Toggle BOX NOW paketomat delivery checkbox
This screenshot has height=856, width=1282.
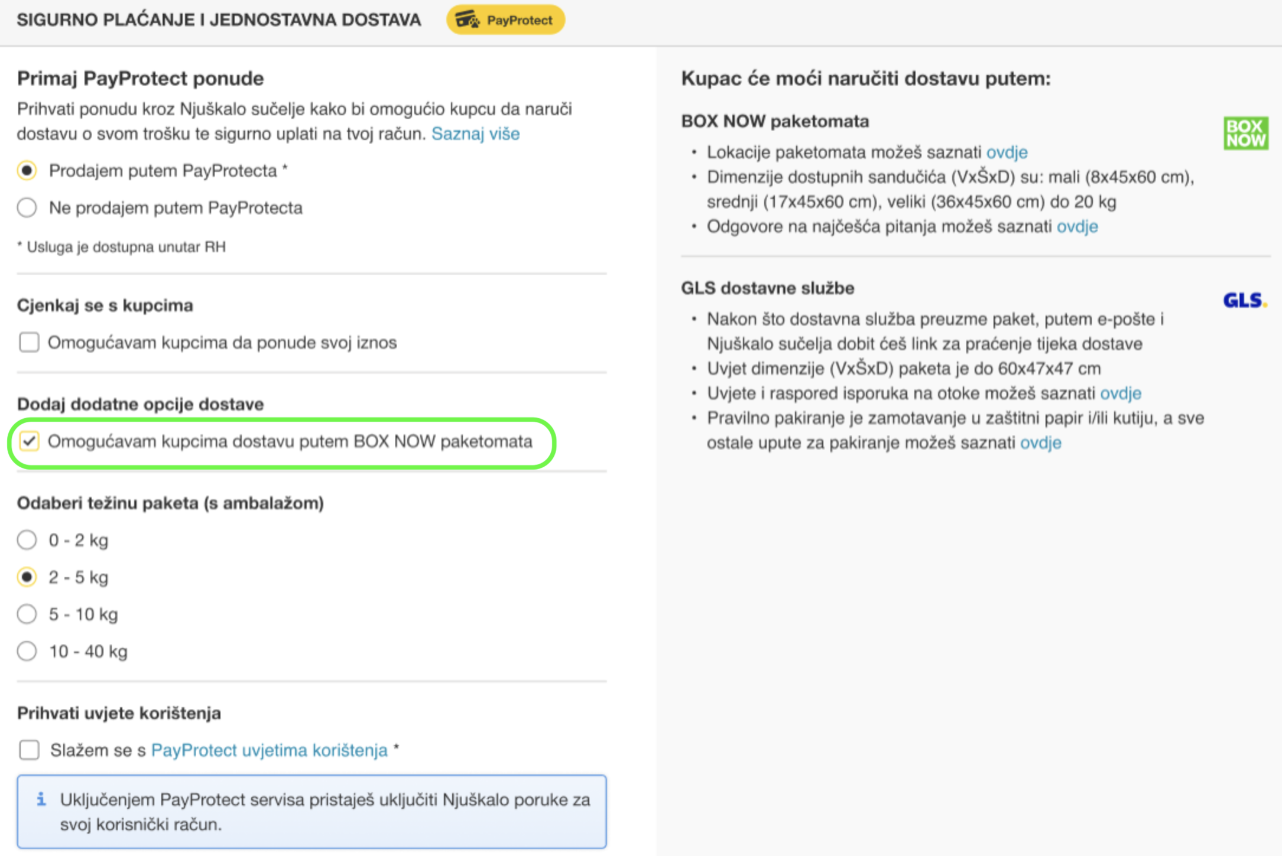point(29,441)
